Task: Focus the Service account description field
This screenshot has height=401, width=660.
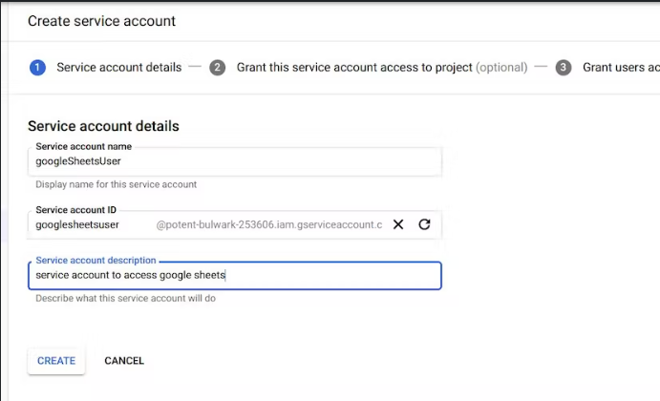Action: pyautogui.click(x=234, y=276)
